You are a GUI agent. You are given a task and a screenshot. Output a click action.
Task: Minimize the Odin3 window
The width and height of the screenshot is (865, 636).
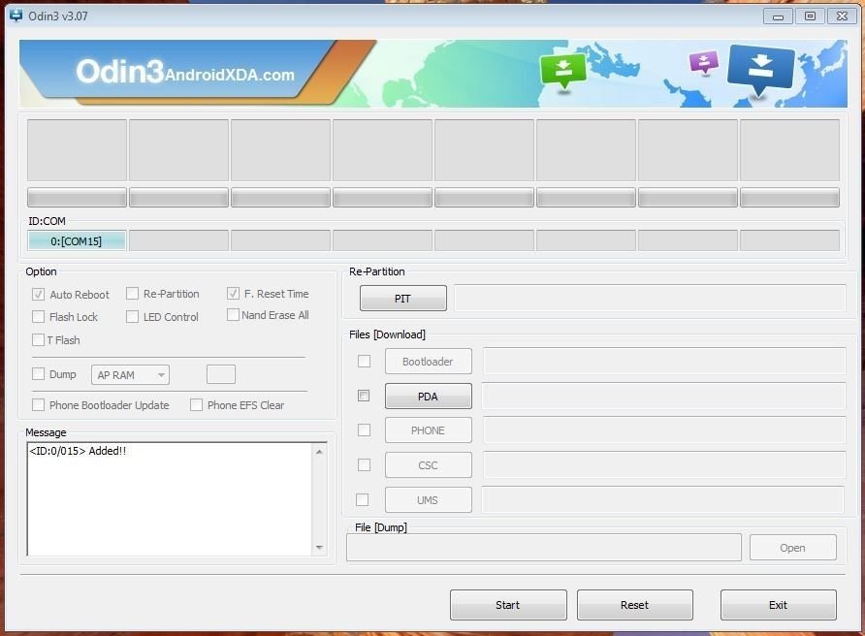(778, 16)
